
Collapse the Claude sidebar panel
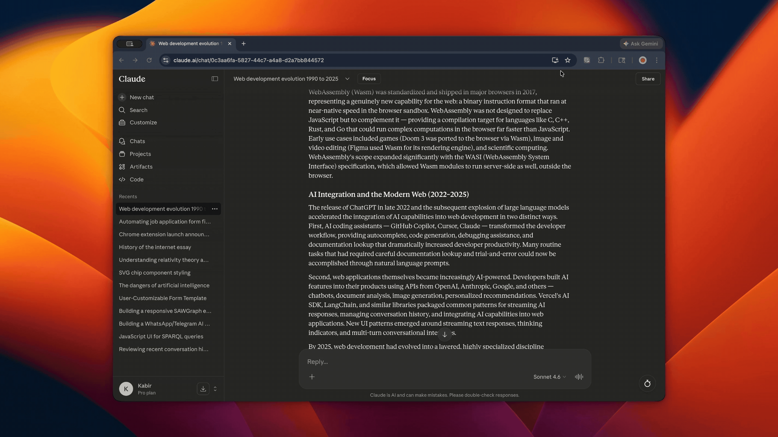214,79
